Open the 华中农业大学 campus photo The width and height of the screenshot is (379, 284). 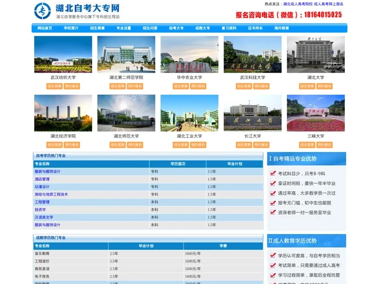[189, 54]
